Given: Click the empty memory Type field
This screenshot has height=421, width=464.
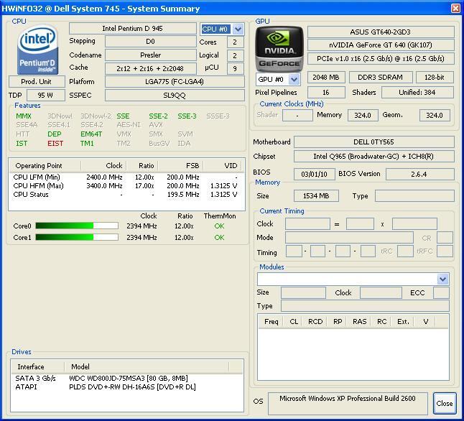Looking at the screenshot, I should pos(414,196).
